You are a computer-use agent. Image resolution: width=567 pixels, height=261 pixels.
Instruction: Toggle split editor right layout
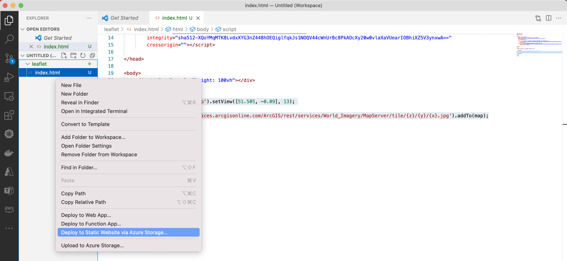coord(548,18)
